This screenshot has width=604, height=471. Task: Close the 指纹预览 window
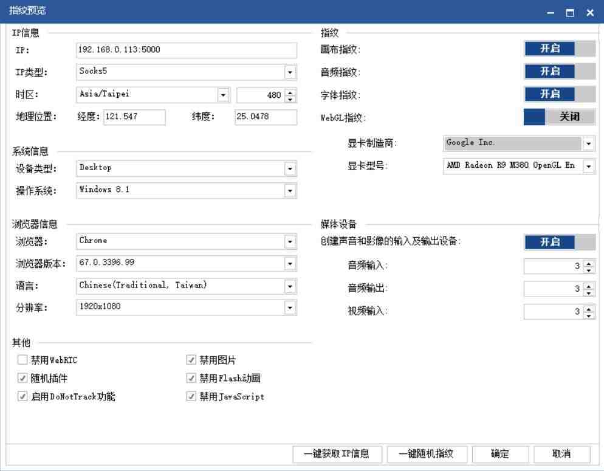click(x=590, y=13)
